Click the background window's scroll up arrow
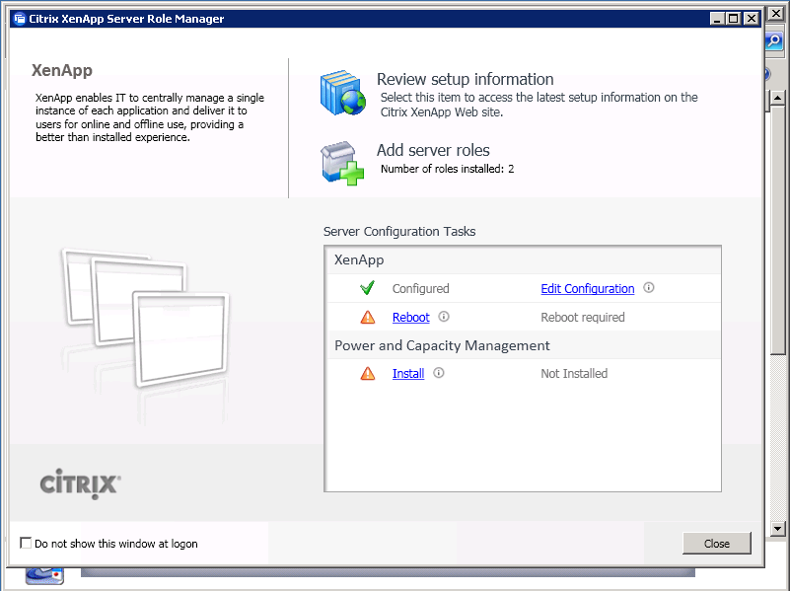This screenshot has height=591, width=790. point(778,98)
